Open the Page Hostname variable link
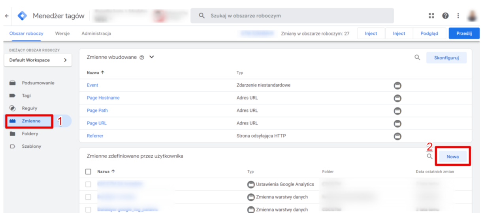The height and width of the screenshot is (213, 482). 103,98
